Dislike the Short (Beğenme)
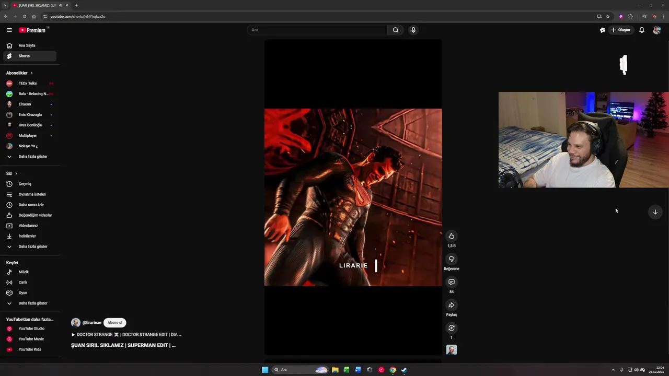 click(x=452, y=259)
